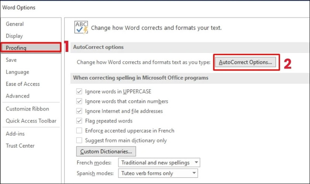Click the ABC proofing checkmark icon
The width and height of the screenshot is (310, 184).
tap(81, 27)
